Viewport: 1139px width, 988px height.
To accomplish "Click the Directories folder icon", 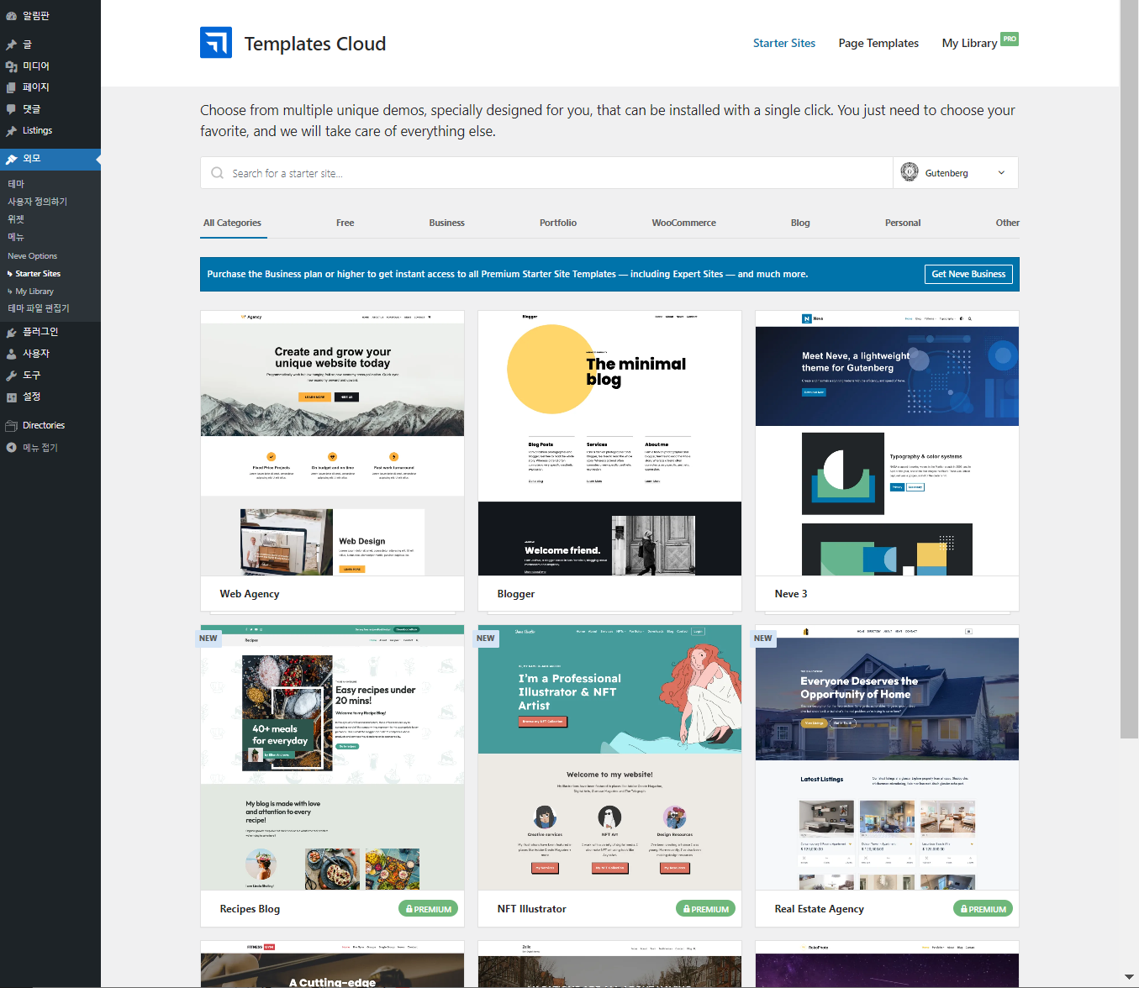I will (11, 425).
